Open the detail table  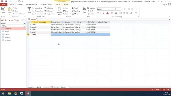(7, 35)
